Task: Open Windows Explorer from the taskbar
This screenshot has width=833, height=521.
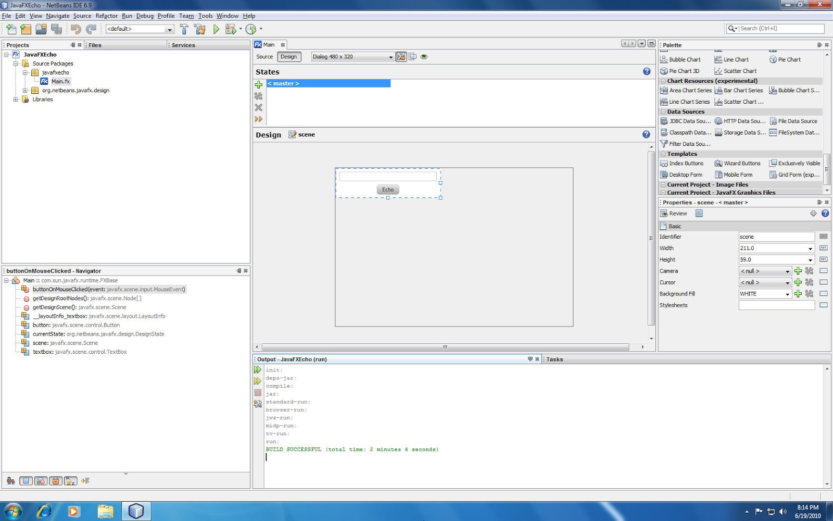Action: pos(105,511)
